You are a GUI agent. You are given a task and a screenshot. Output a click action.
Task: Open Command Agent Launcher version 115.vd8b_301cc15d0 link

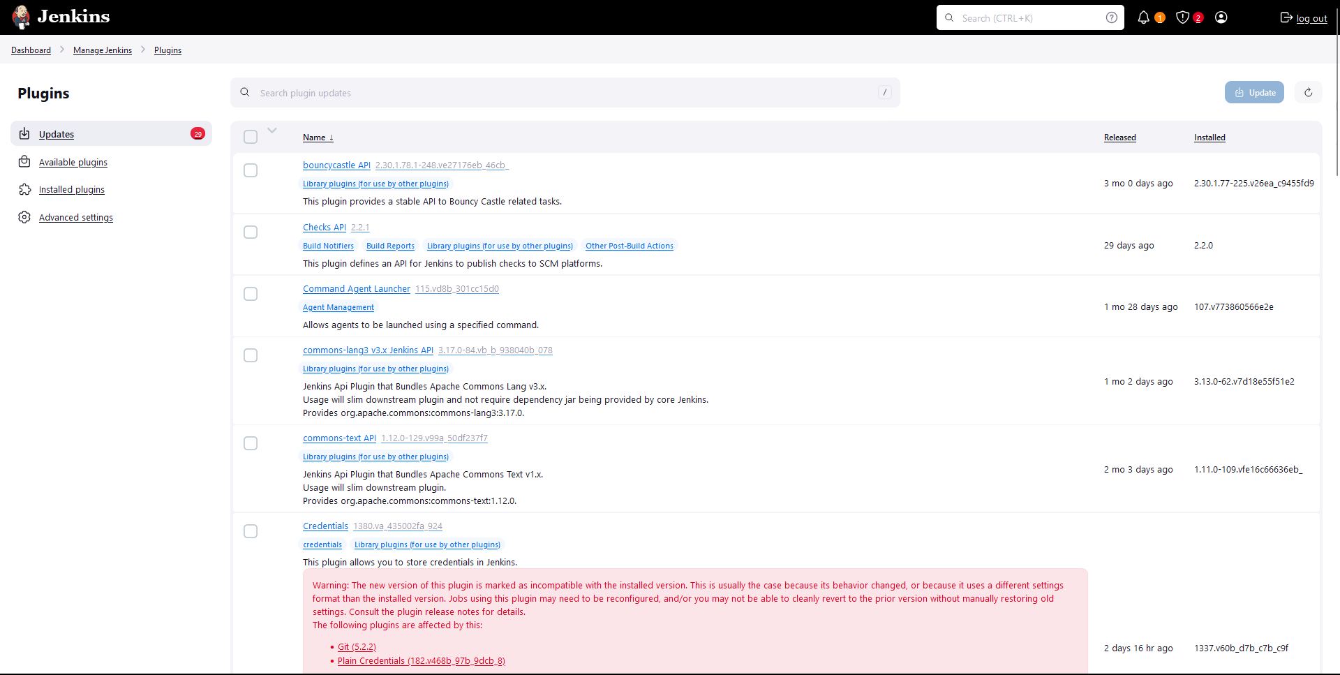[457, 289]
